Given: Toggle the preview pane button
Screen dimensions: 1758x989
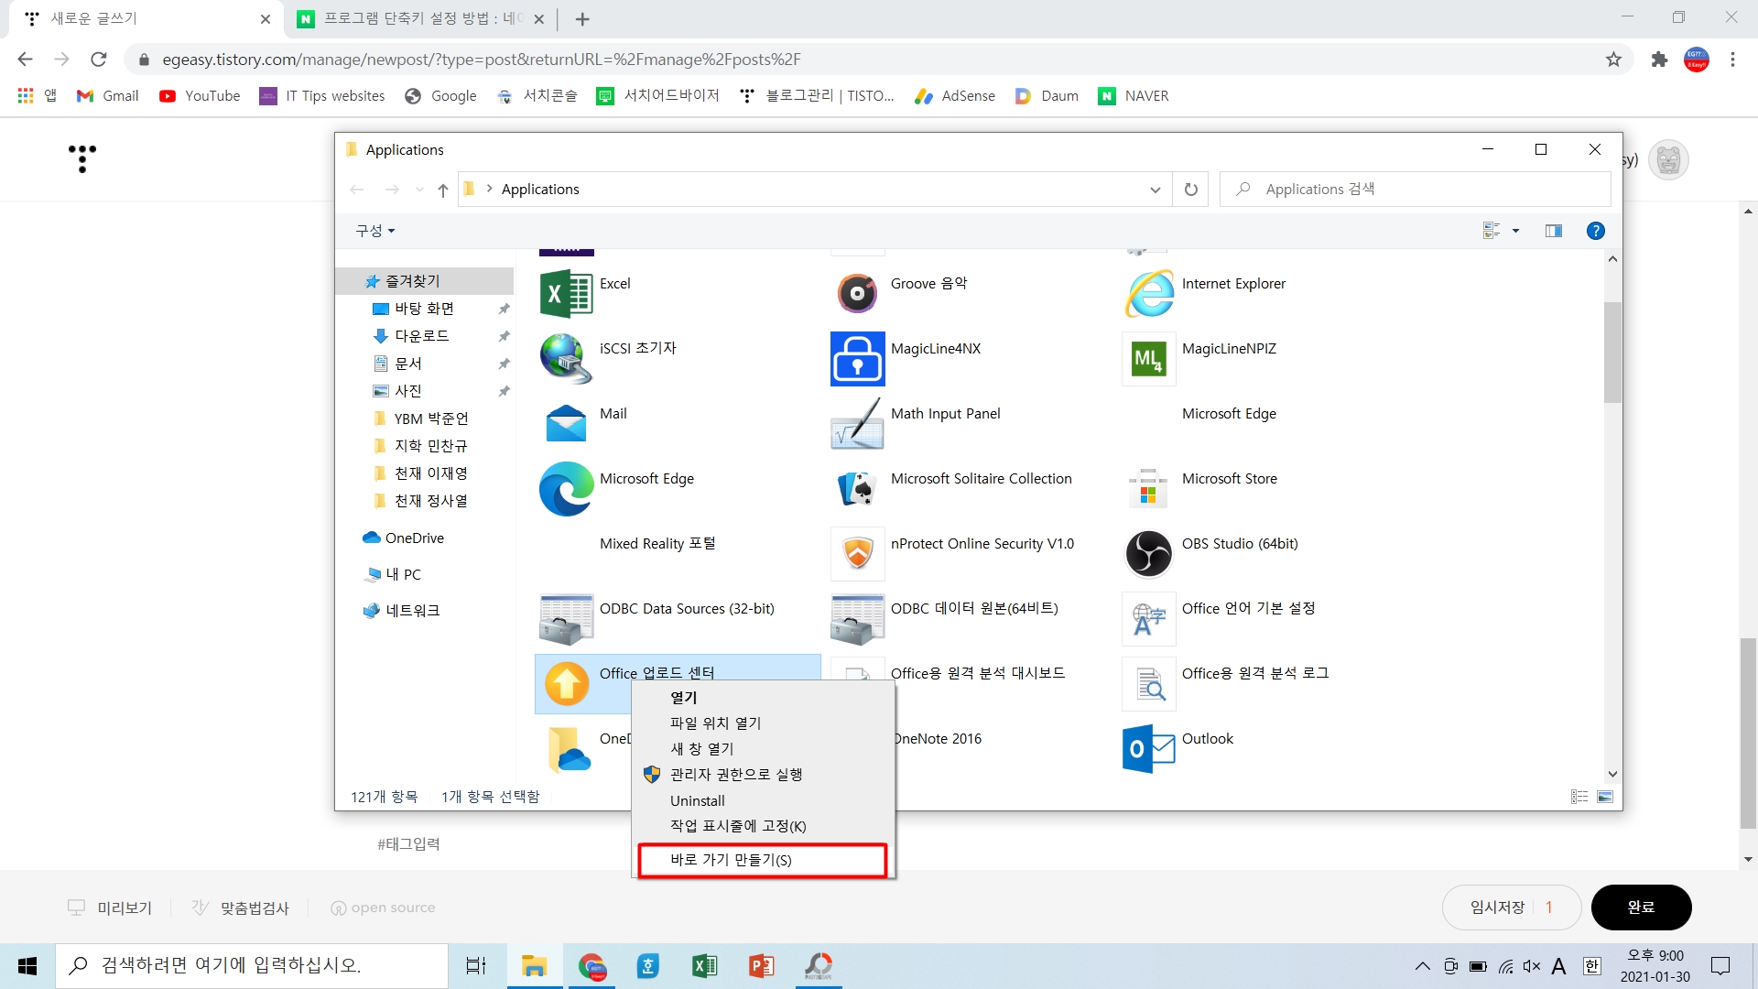Looking at the screenshot, I should tap(1554, 231).
